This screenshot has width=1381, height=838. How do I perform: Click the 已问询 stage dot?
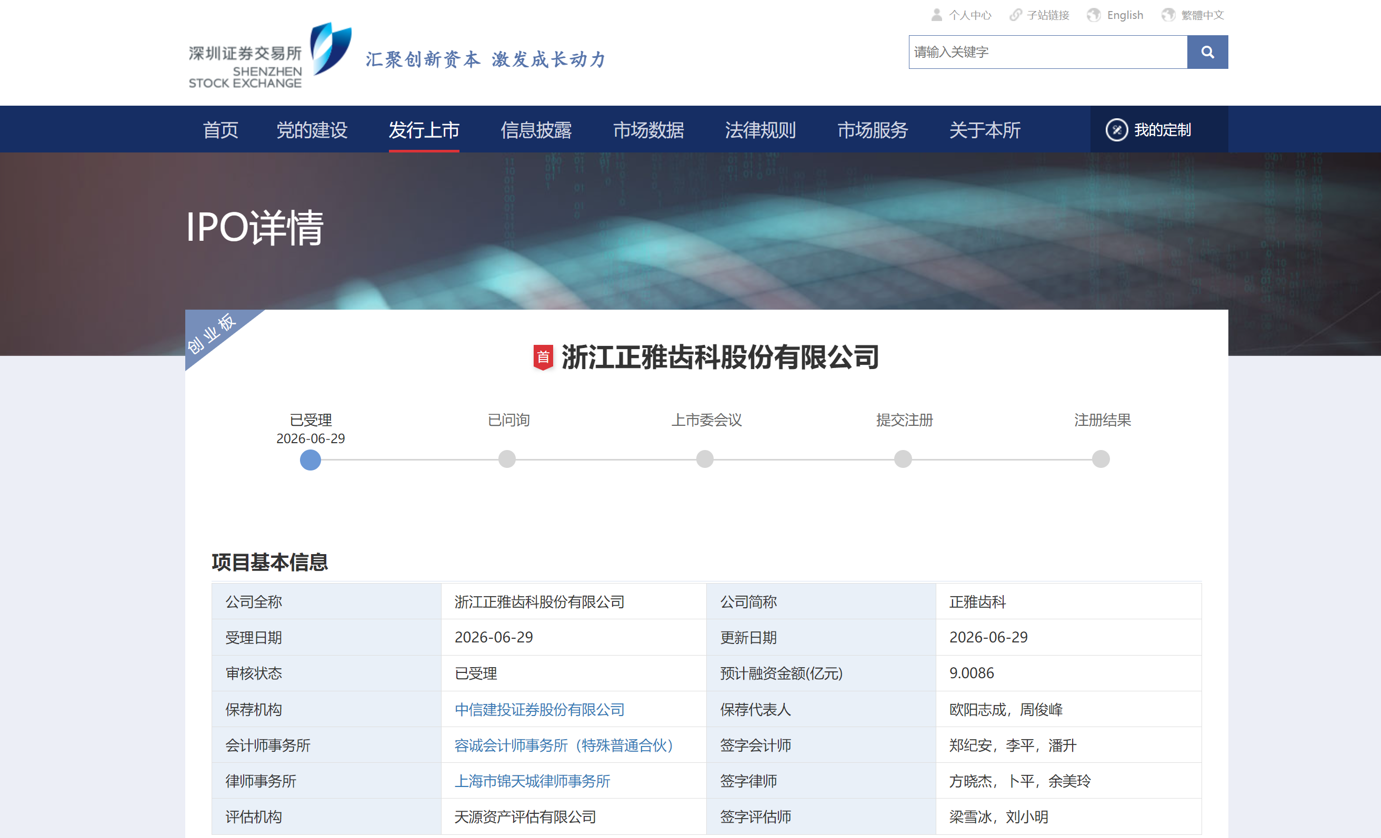(x=507, y=459)
